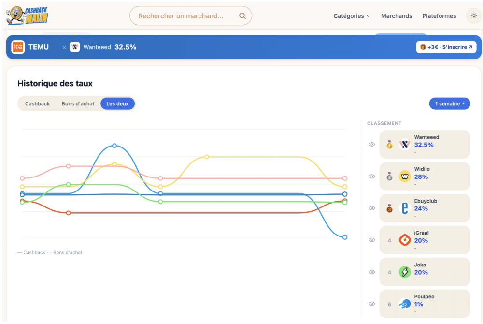Click the +3€ S'inscrire button

446,47
